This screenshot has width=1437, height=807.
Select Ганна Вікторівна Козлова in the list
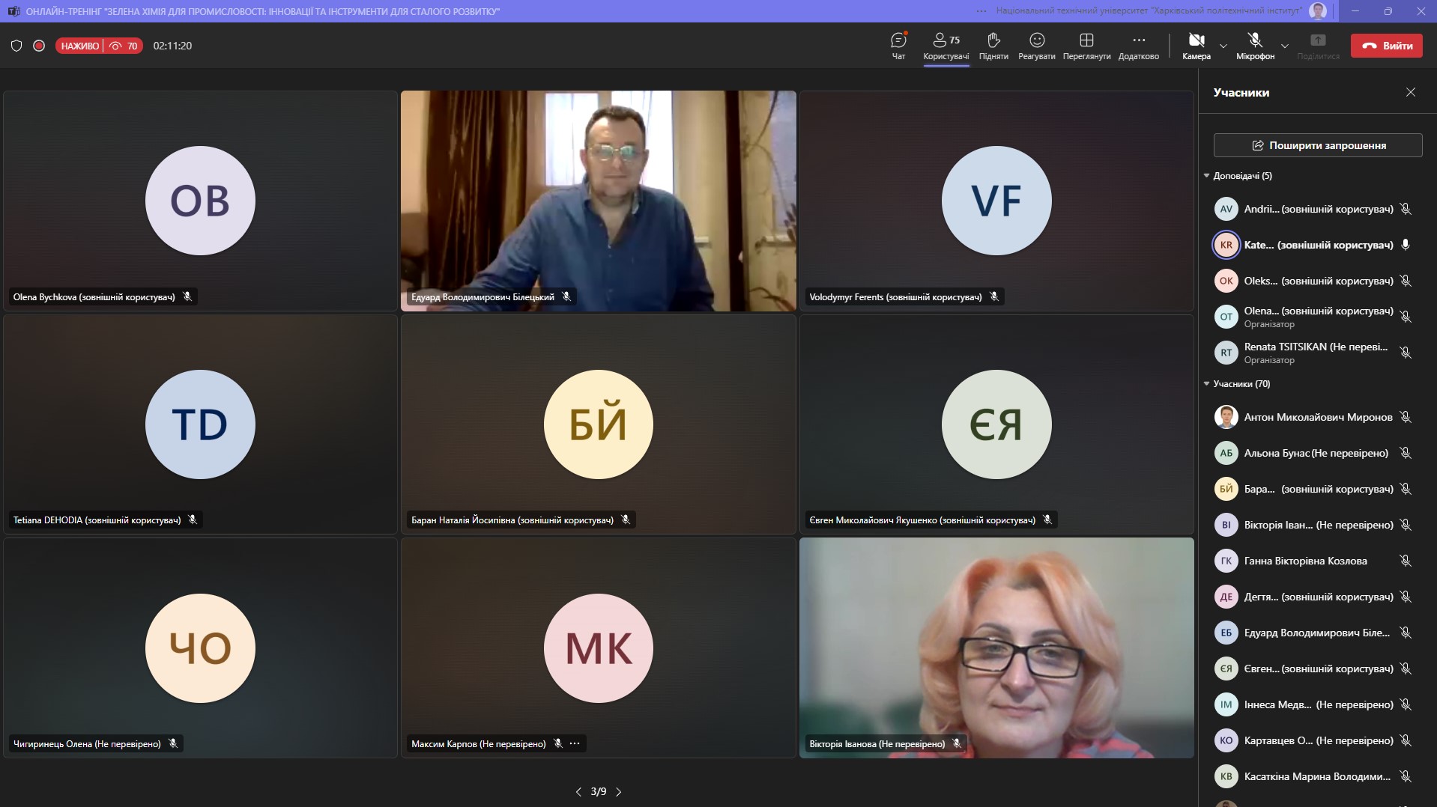pos(1314,561)
